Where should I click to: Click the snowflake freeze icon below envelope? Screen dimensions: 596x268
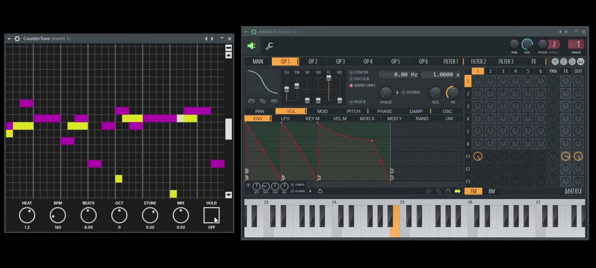click(x=429, y=191)
